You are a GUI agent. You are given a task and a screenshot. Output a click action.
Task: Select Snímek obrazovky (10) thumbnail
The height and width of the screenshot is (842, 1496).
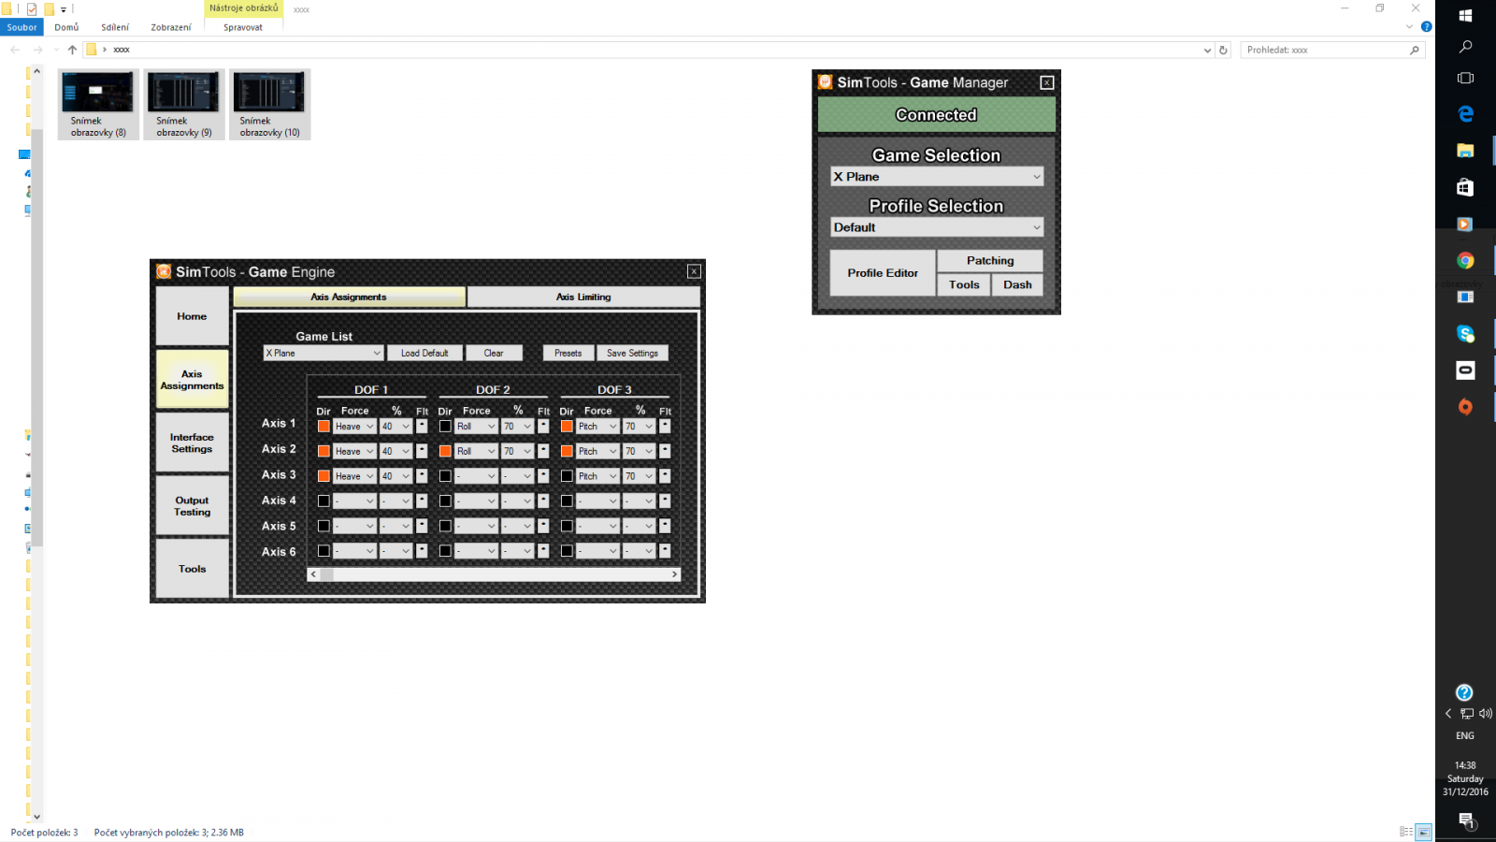(x=269, y=104)
